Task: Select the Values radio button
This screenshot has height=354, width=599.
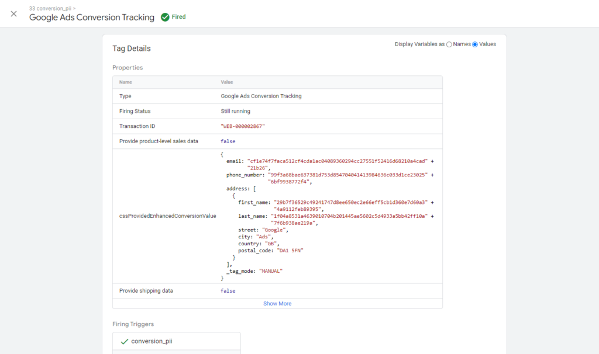Action: (x=475, y=44)
